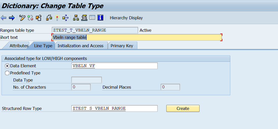278x129 pixels.
Task: Open documentation via the blue info icon
Action: click(101, 18)
